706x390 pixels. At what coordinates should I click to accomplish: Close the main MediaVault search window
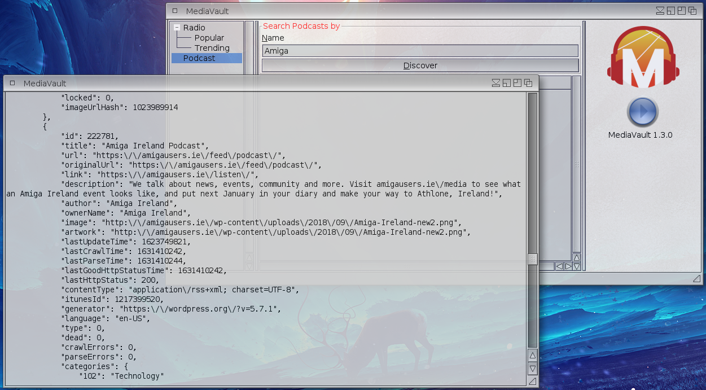pyautogui.click(x=175, y=11)
